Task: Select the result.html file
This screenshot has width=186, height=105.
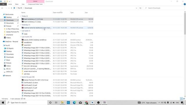Action: 57,45
